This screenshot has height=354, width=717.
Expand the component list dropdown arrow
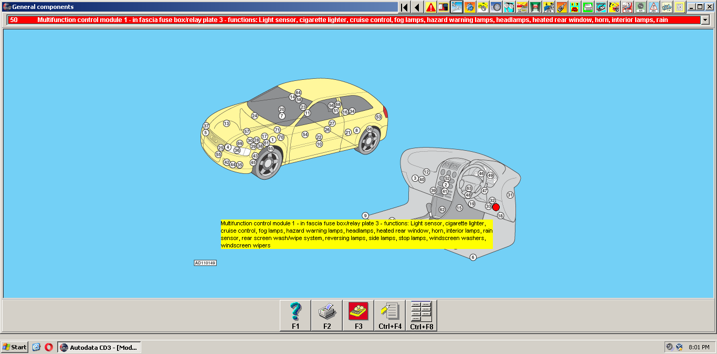tap(705, 20)
